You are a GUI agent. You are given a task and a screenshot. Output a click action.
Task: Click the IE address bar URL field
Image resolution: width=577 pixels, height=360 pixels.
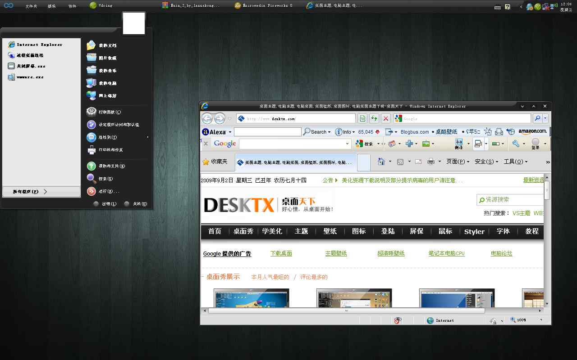(x=296, y=118)
